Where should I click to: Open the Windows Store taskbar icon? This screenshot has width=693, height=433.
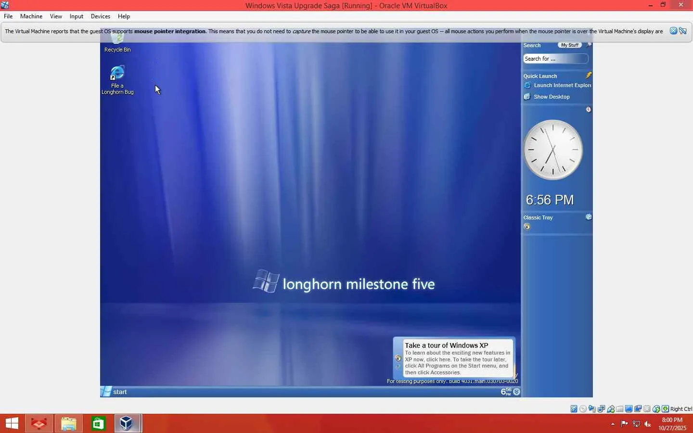pyautogui.click(x=98, y=423)
